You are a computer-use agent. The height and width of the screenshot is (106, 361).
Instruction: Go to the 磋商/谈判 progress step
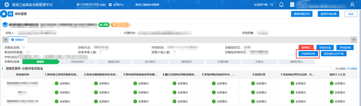coord(114,61)
